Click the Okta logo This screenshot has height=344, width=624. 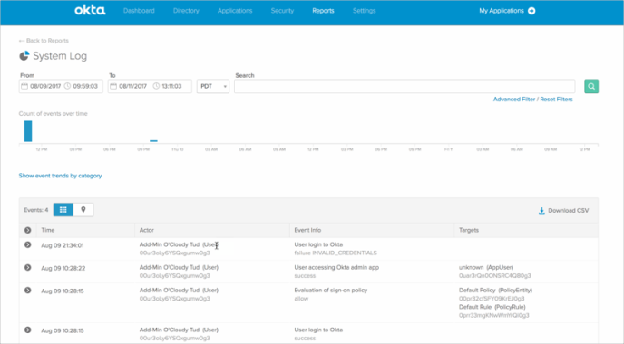click(90, 10)
